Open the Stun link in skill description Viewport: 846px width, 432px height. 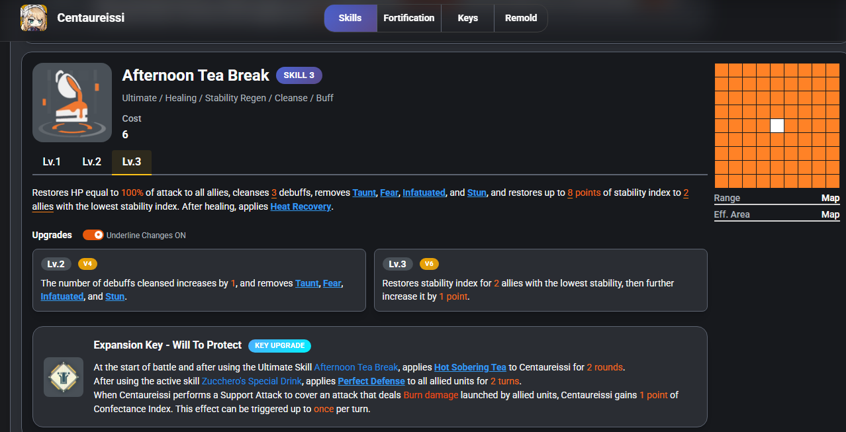[x=477, y=193]
